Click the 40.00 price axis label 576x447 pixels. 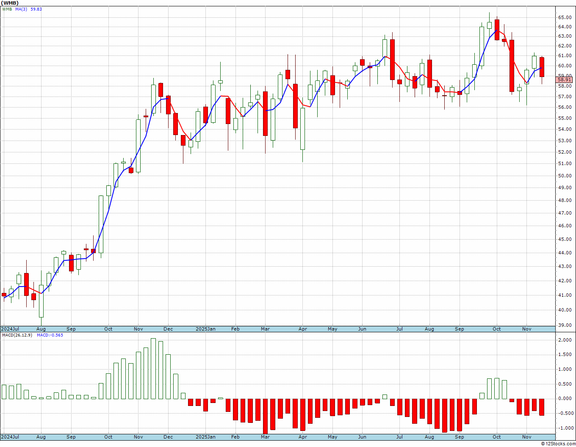565,310
